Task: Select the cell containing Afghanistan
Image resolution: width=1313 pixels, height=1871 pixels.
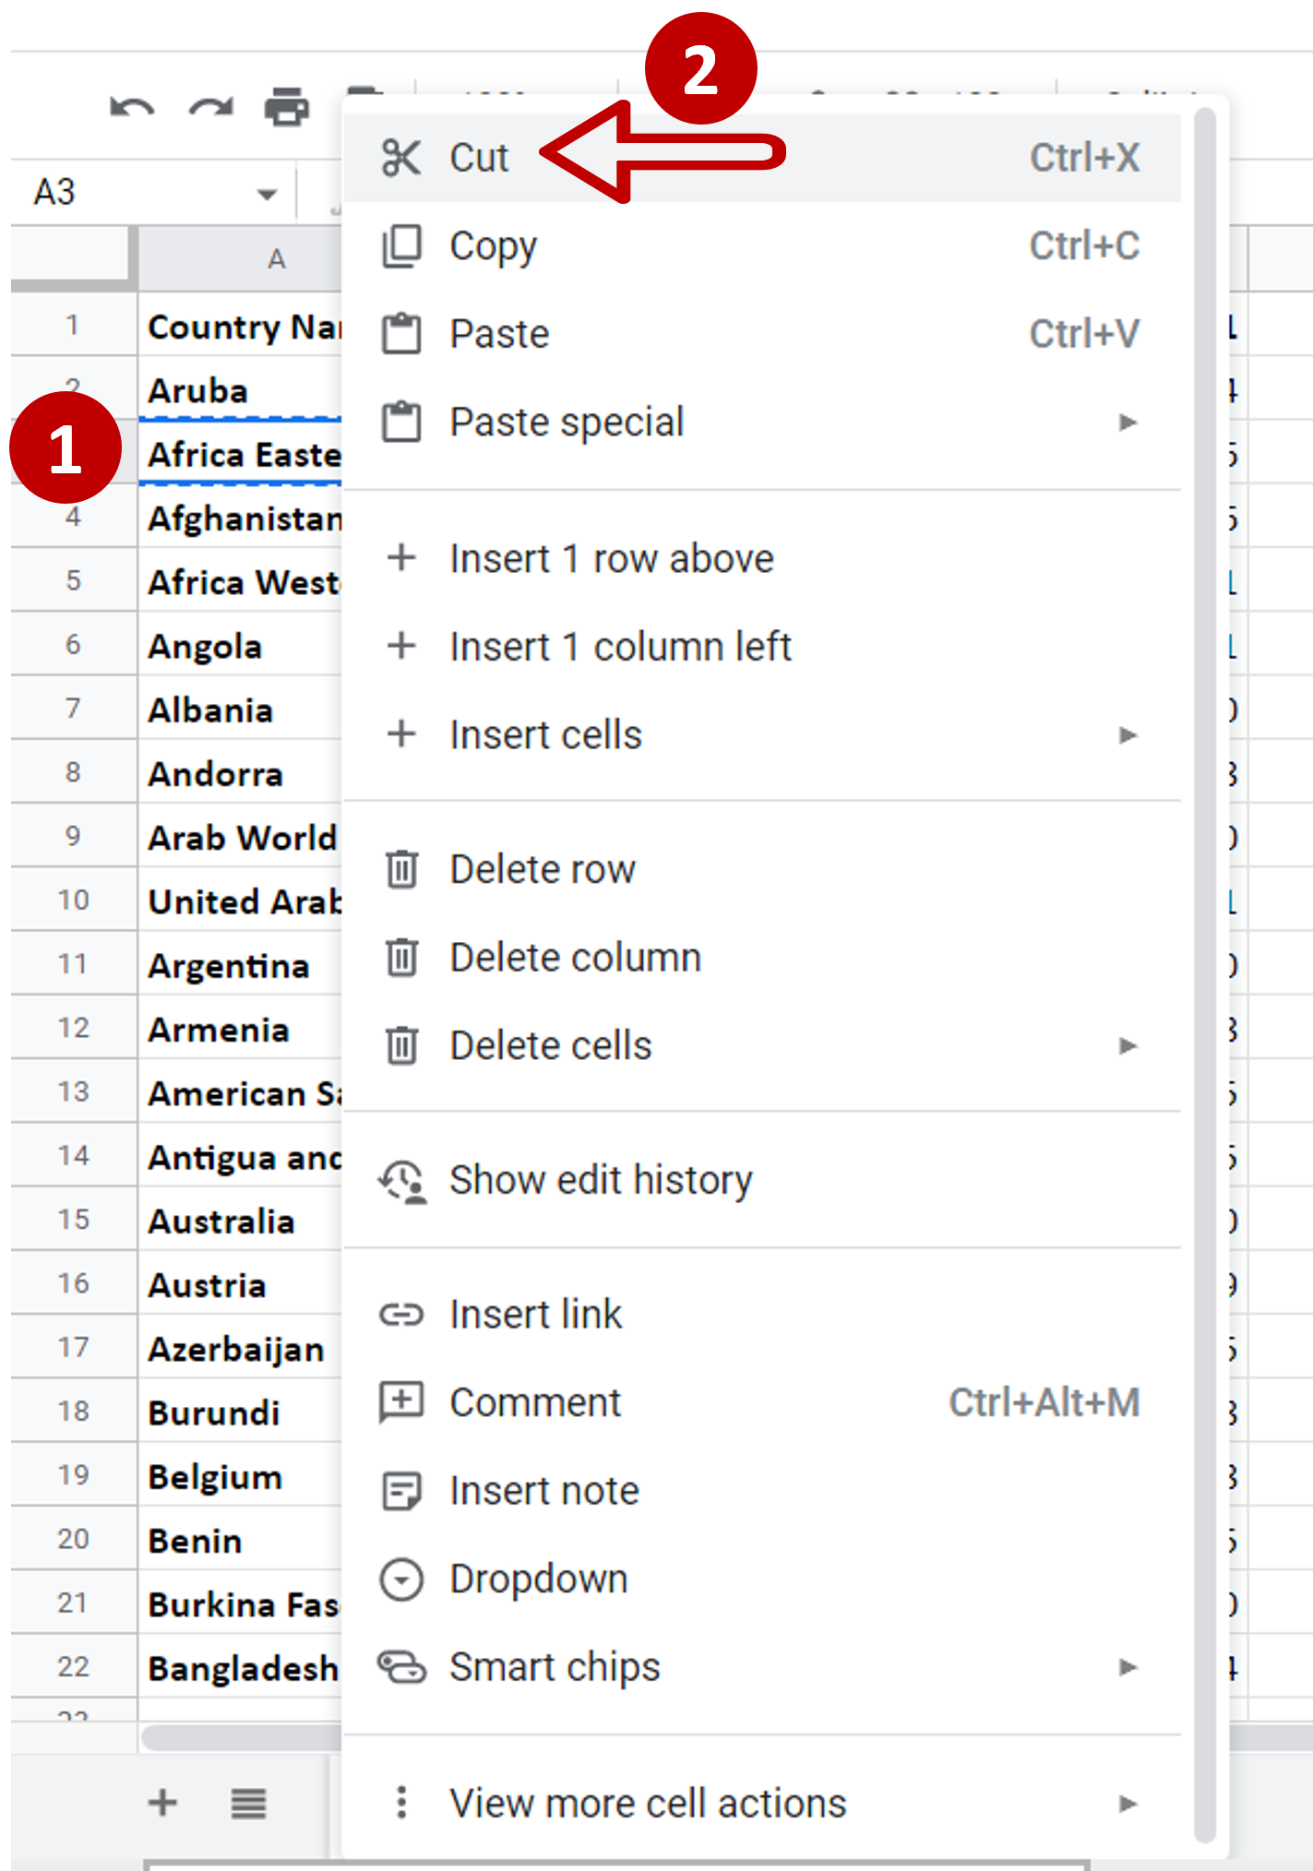Action: [x=241, y=517]
